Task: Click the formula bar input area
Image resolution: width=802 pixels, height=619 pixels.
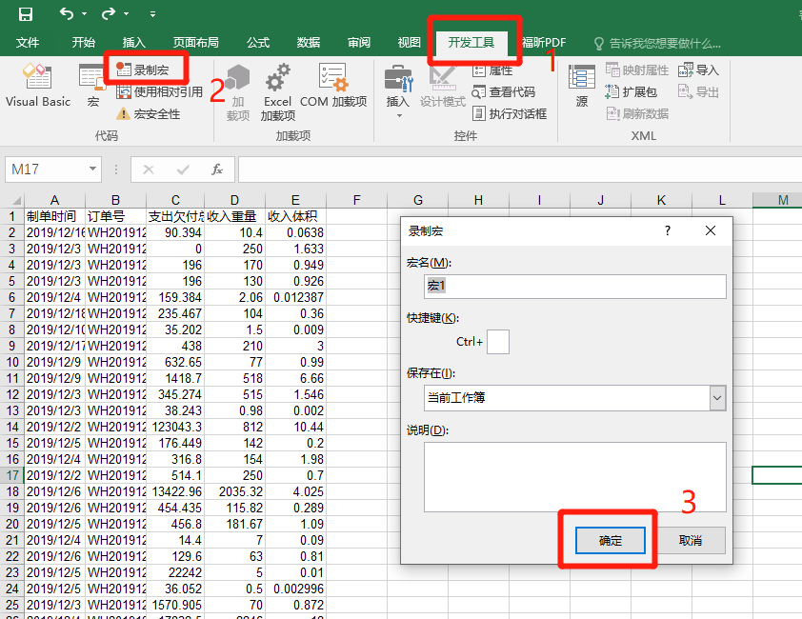Action: pos(520,170)
